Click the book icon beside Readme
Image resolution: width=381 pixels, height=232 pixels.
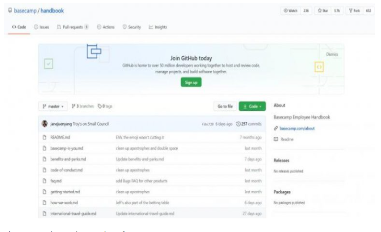pos(276,139)
